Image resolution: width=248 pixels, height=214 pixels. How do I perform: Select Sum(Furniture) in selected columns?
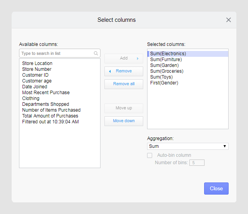[x=166, y=60]
